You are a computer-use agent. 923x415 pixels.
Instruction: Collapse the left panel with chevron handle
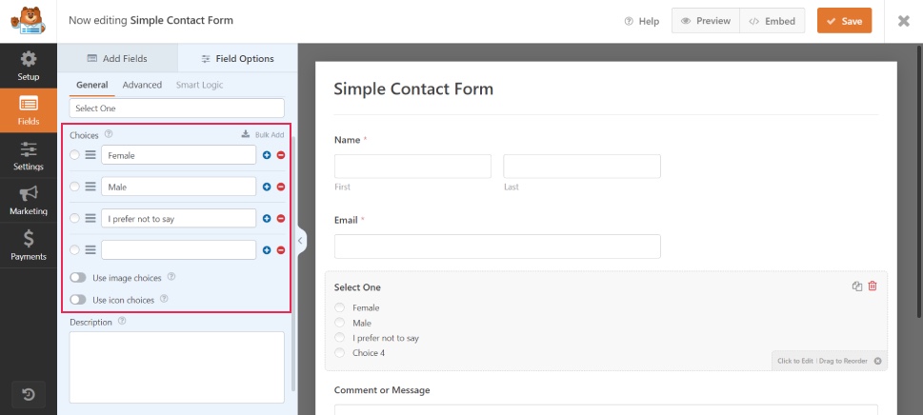pyautogui.click(x=301, y=241)
